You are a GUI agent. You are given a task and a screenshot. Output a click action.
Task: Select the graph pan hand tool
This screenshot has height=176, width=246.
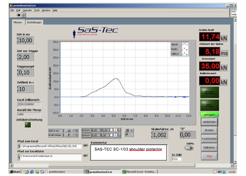point(127,134)
